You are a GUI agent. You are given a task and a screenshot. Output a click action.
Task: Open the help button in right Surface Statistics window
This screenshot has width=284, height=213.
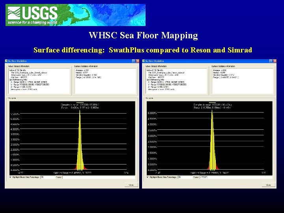[x=271, y=61]
